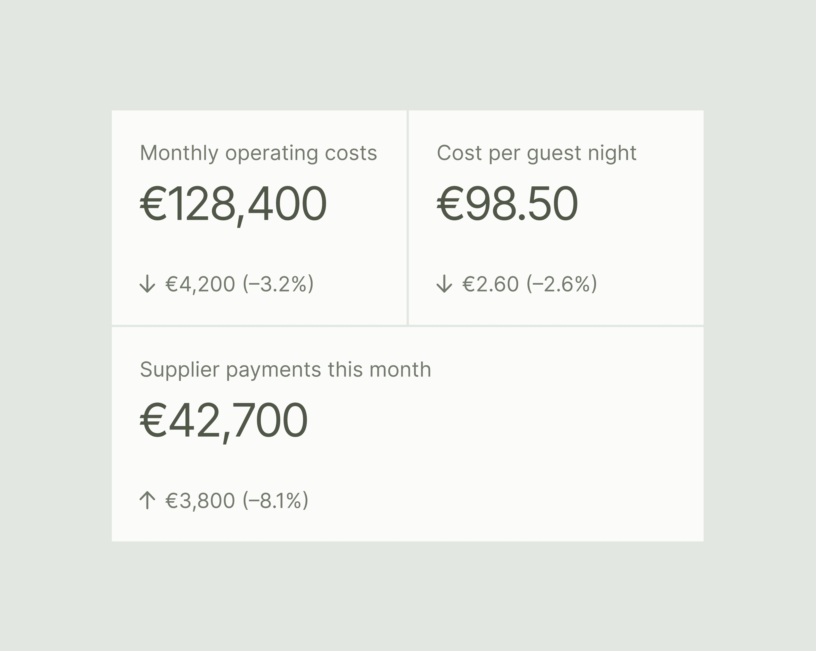Viewport: 816px width, 651px height.
Task: Click the (−2.6%) percentage
Action: (x=562, y=284)
